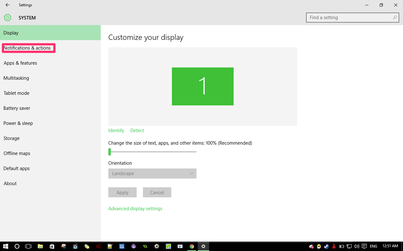Click the volume speaker icon
The image size is (403, 251).
(x=356, y=246)
